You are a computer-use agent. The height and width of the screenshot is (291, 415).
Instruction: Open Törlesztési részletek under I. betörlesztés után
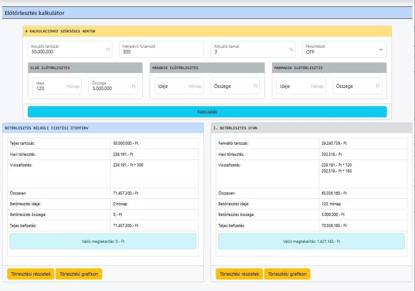[239, 274]
